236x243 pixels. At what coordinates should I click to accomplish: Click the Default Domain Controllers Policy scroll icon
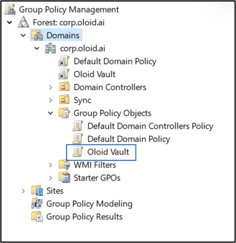click(78, 126)
